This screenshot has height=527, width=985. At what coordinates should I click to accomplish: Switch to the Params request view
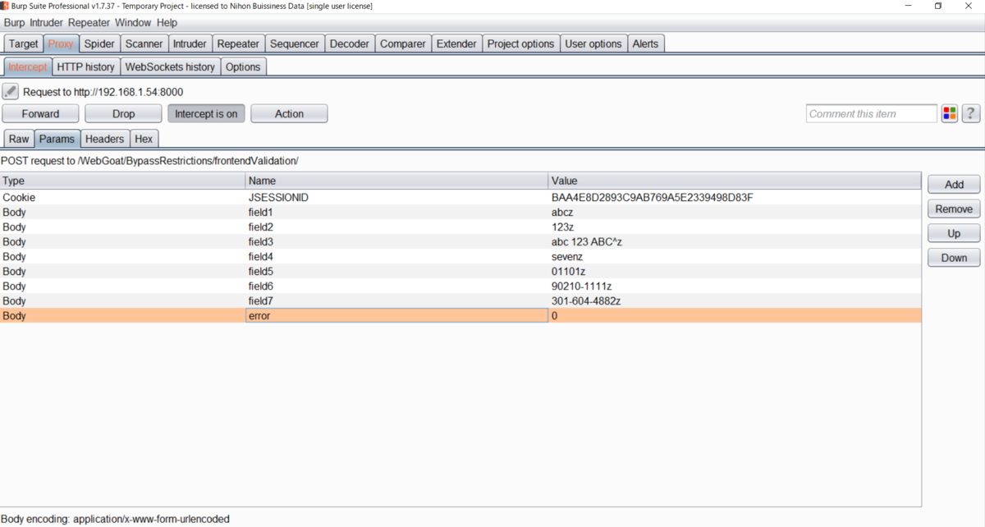click(57, 139)
